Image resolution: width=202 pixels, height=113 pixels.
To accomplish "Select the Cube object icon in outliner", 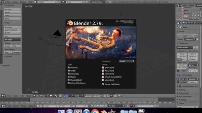I will pos(182,16).
